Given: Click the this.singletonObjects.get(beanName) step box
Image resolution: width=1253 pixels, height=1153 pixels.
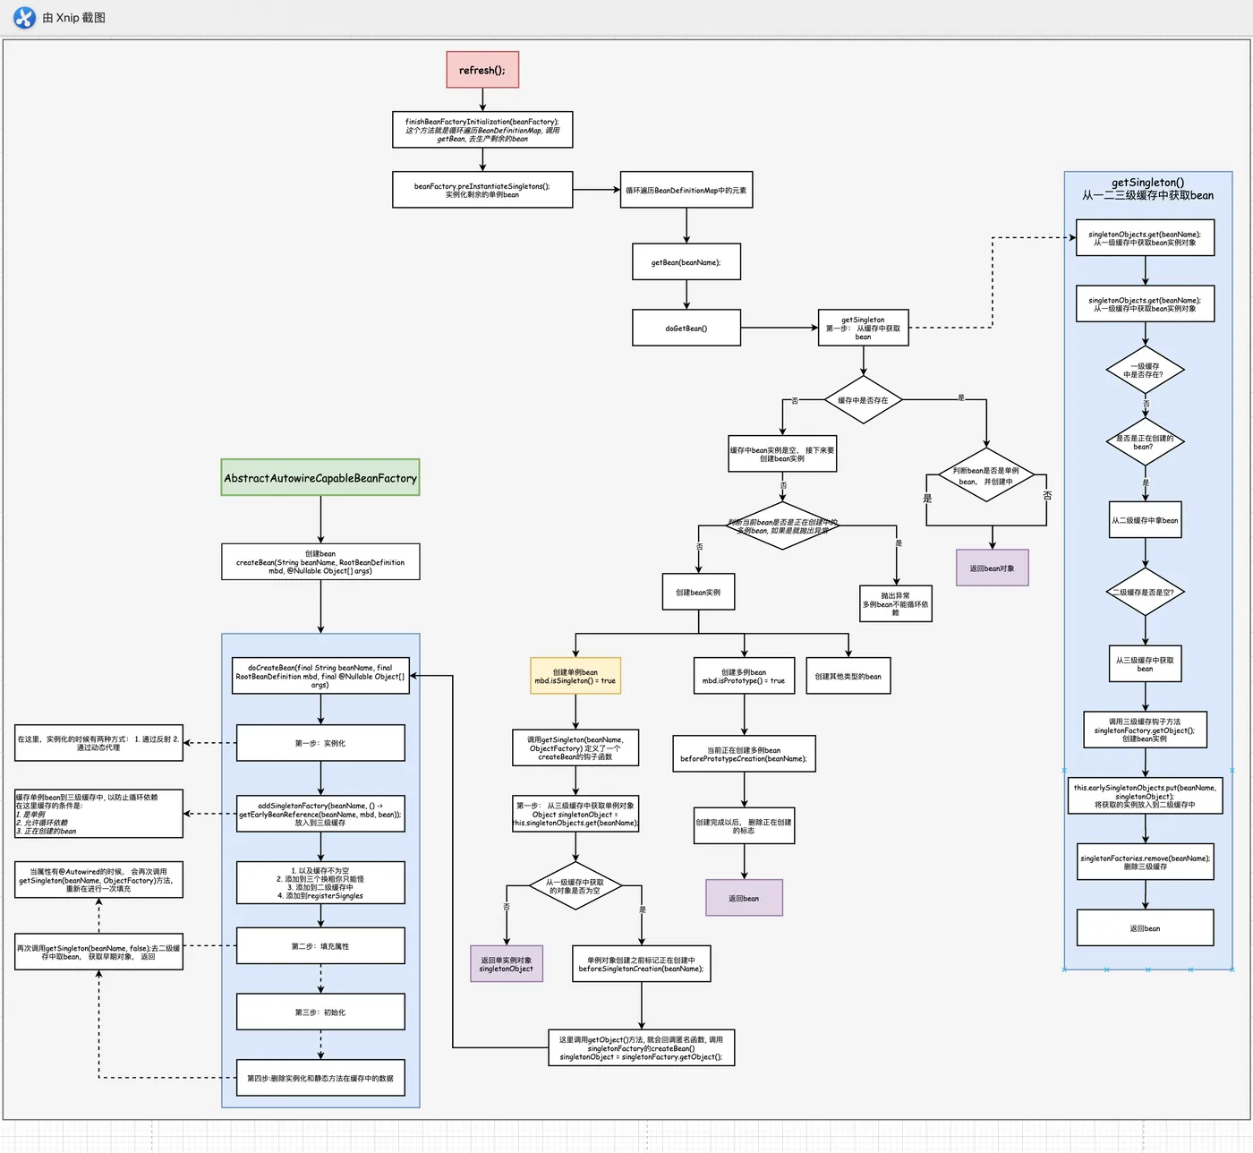Looking at the screenshot, I should (575, 814).
